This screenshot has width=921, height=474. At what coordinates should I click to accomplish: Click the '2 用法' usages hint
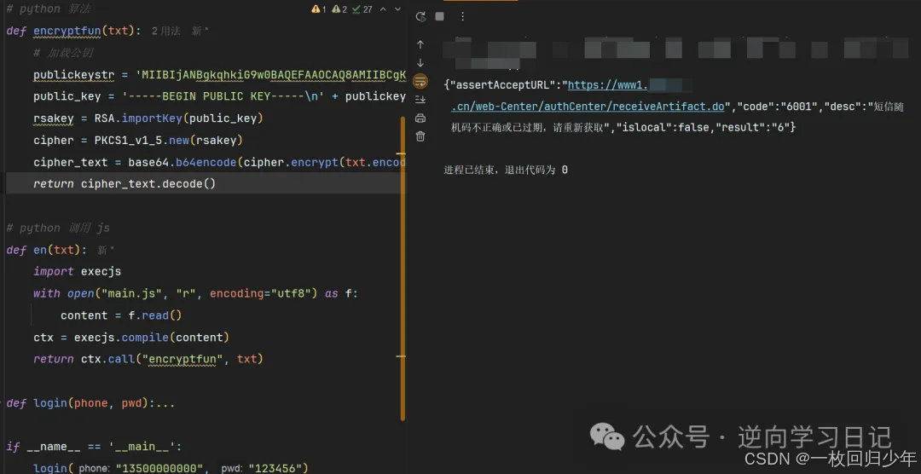pos(165,32)
